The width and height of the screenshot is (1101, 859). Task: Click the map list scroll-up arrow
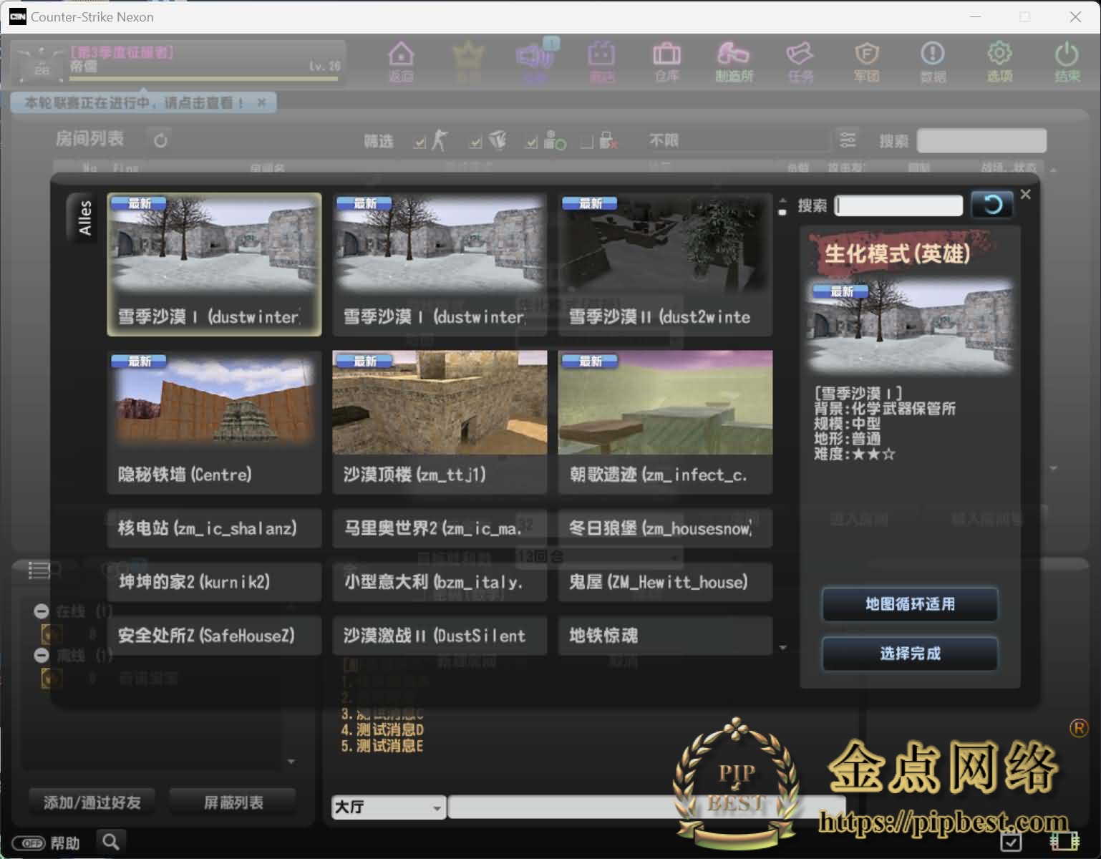pos(782,201)
